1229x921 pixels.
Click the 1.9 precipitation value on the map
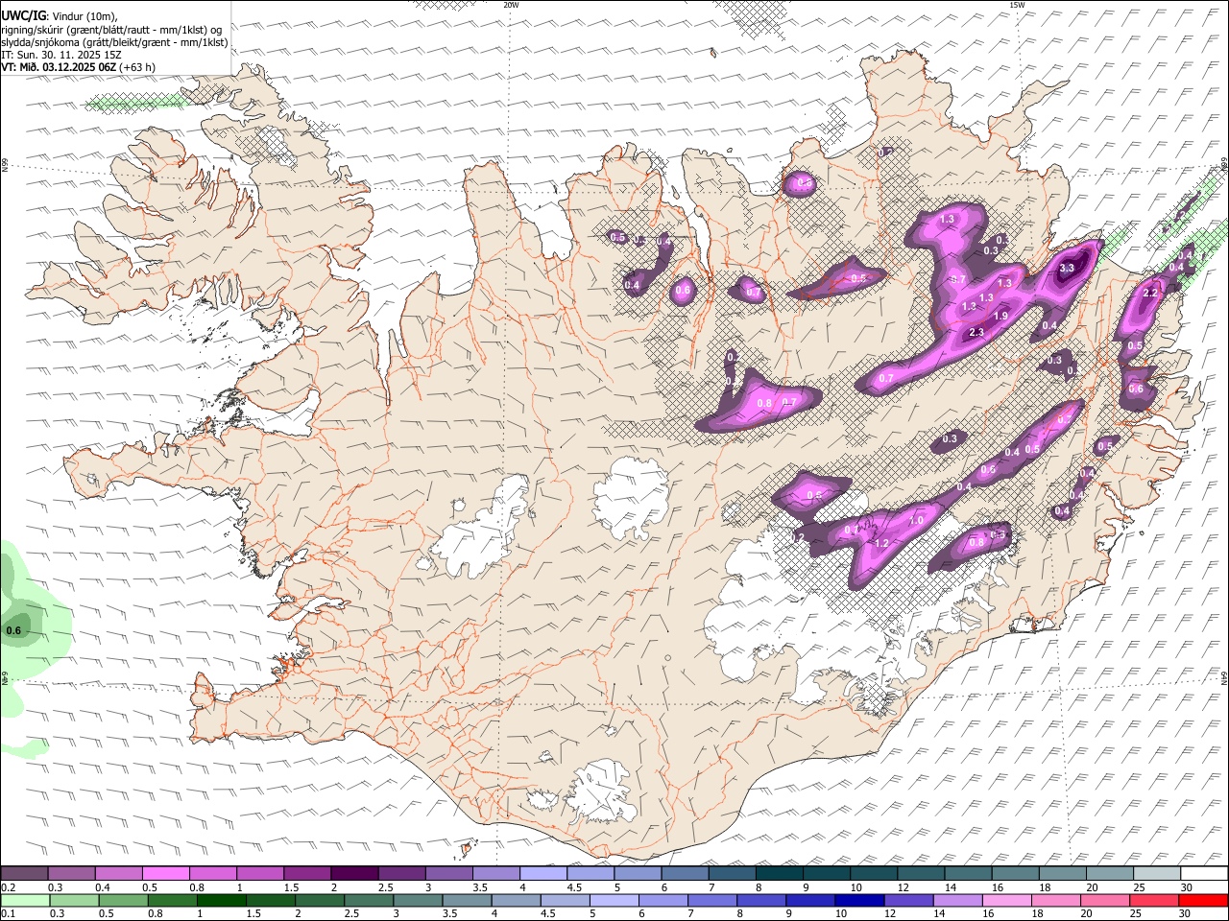tap(1000, 316)
